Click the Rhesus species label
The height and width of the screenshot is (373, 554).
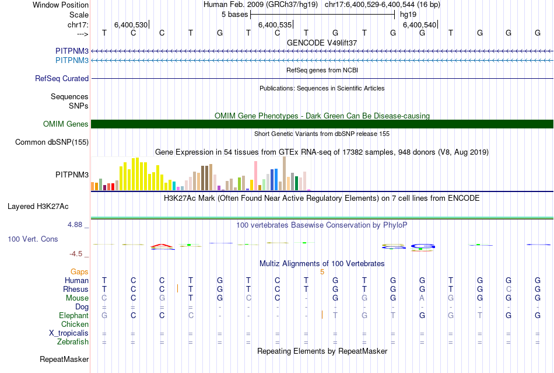coord(76,289)
